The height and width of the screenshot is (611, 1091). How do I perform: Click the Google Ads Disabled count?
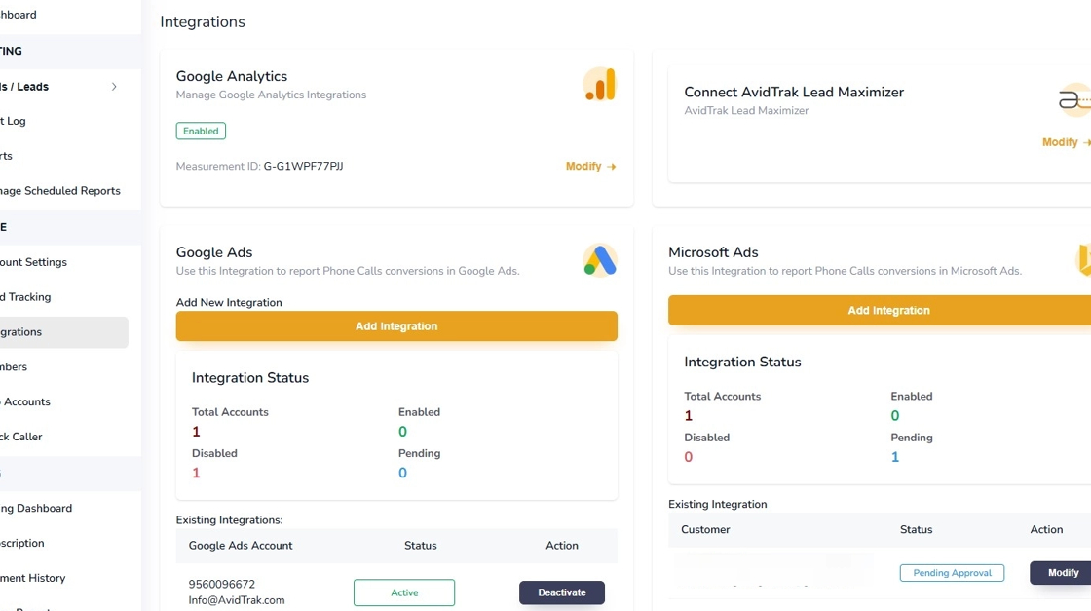(196, 474)
